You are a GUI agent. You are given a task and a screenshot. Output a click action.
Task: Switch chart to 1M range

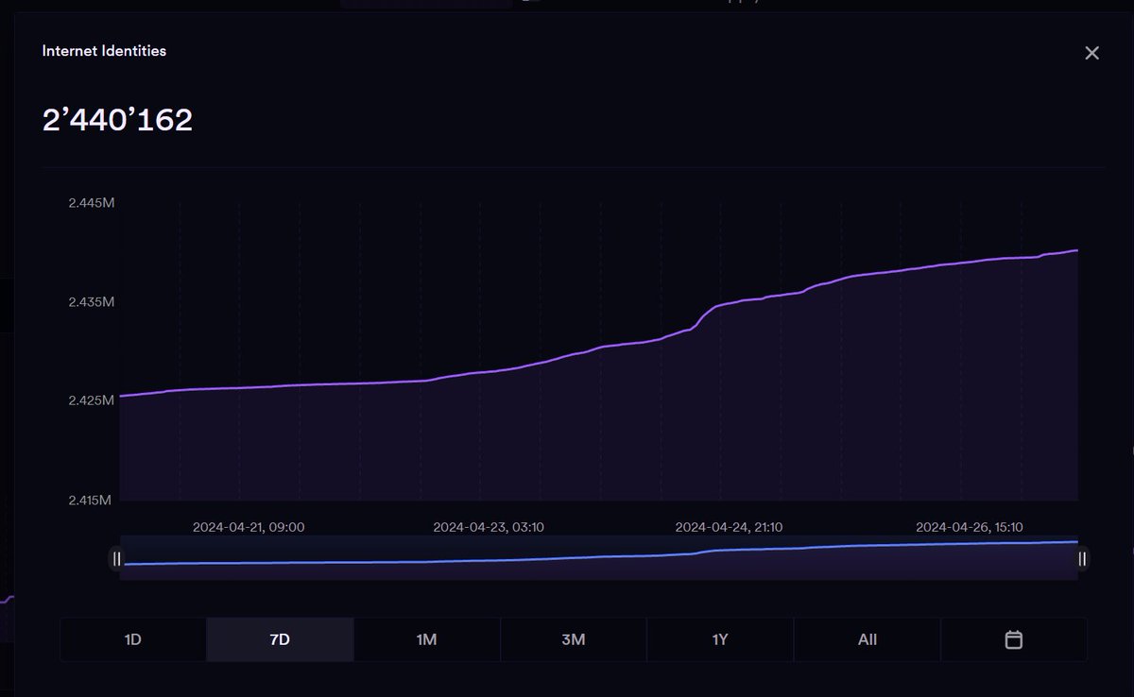[426, 639]
